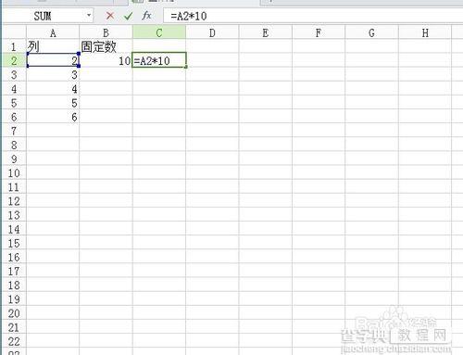Viewport: 463px width, 355px height.
Task: Click cell A4 with value 4
Action: coord(53,89)
